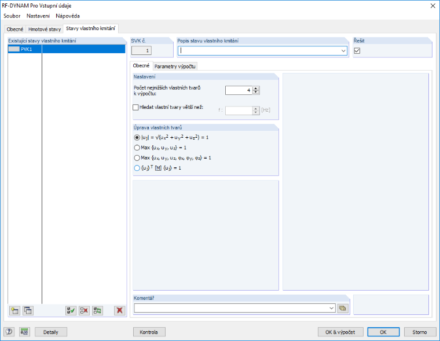Expand the Popis stavu vlastního kmitání dropdown

[x=343, y=51]
